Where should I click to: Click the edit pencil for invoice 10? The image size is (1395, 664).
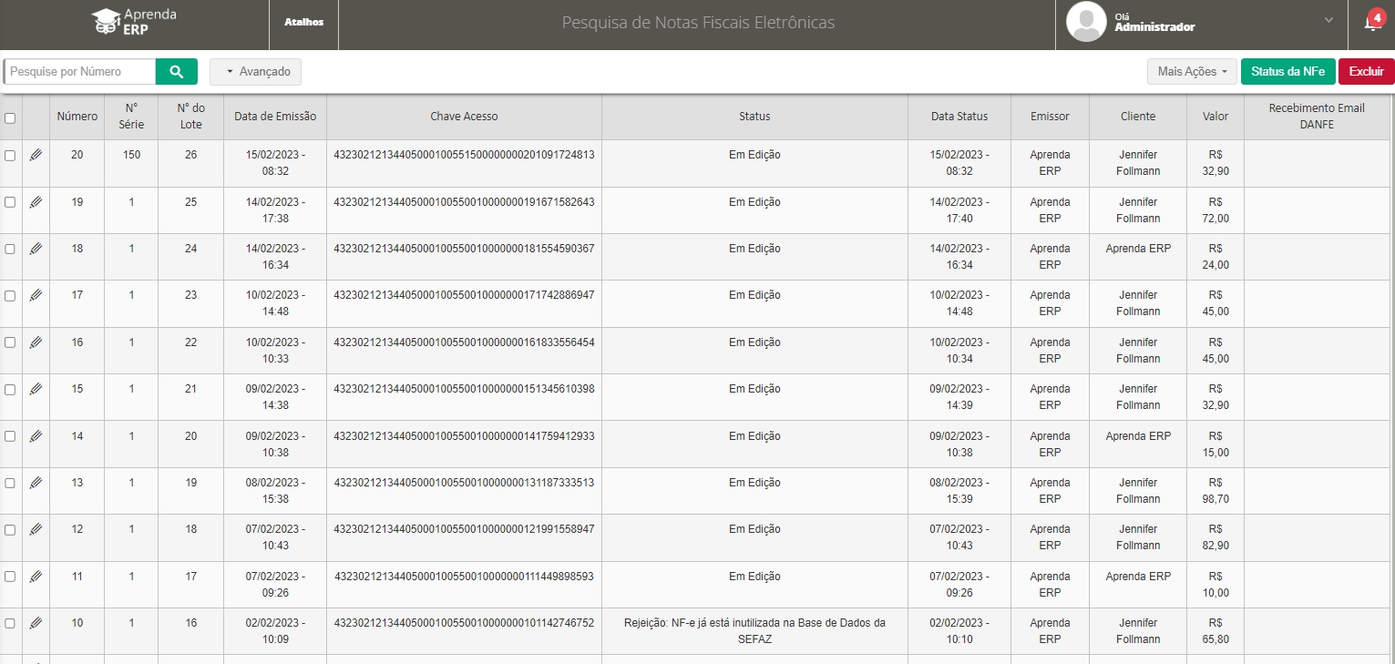tap(36, 623)
